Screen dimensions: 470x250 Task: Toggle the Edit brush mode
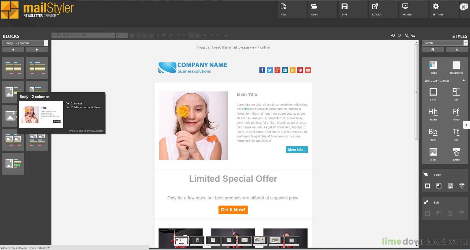(426, 202)
